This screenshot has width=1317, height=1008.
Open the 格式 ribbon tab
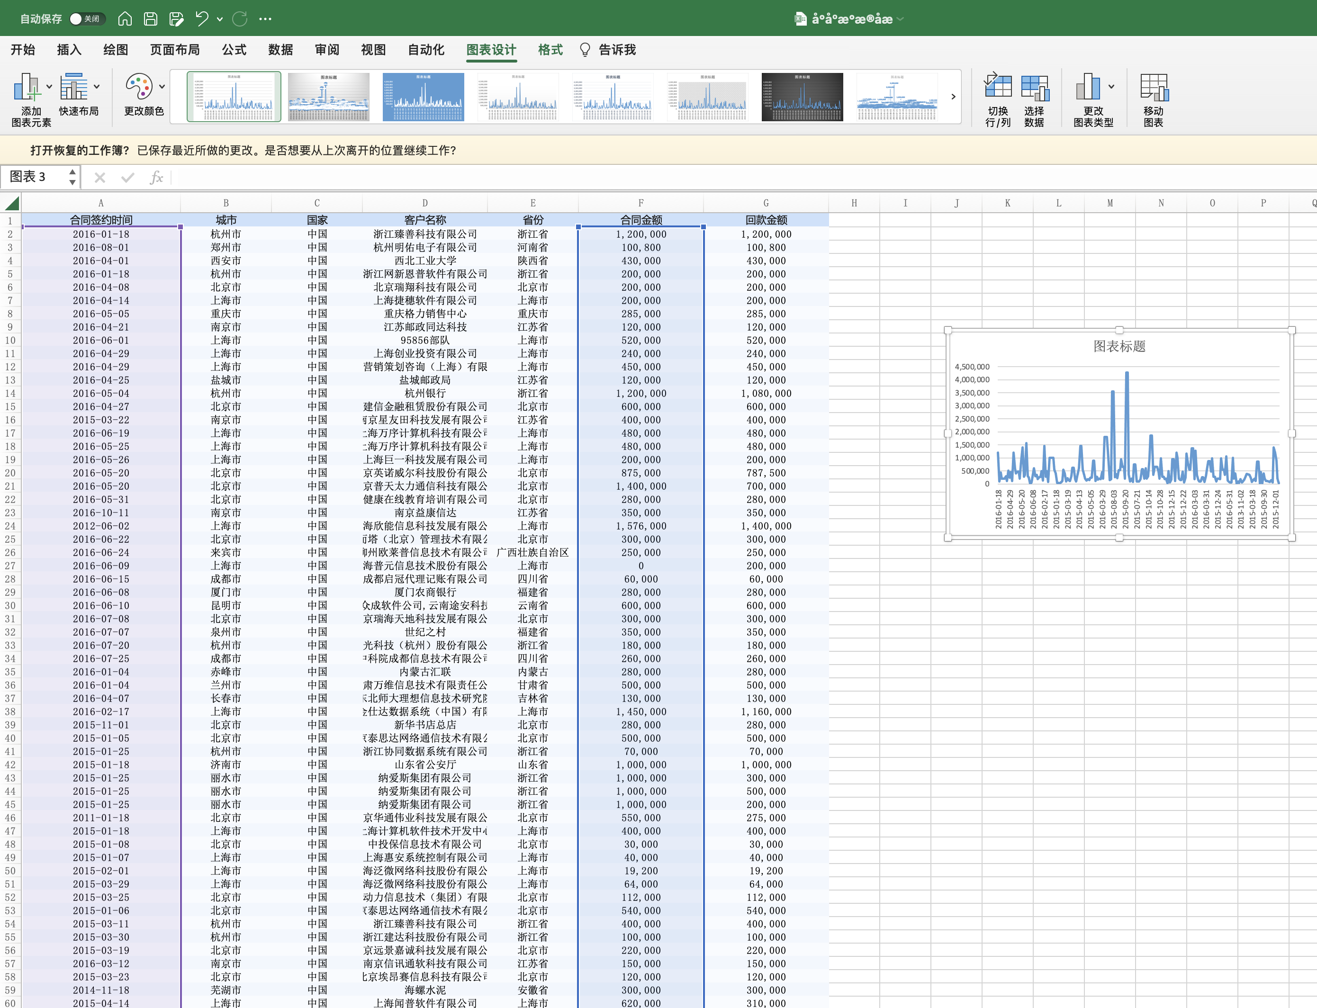(x=550, y=50)
